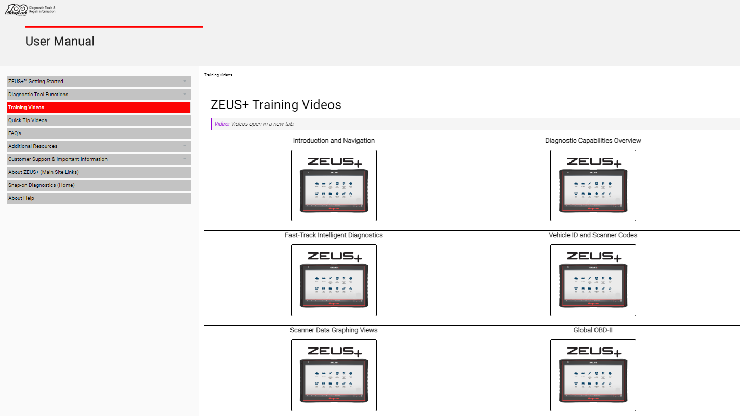
Task: Go to "Snap-on Diagnostics (Home)"
Action: pyautogui.click(x=98, y=185)
